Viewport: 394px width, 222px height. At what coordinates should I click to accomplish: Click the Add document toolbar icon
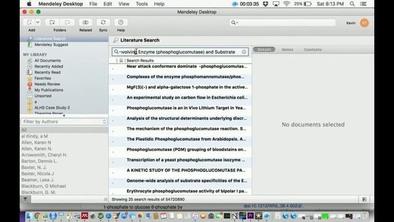tap(29, 22)
